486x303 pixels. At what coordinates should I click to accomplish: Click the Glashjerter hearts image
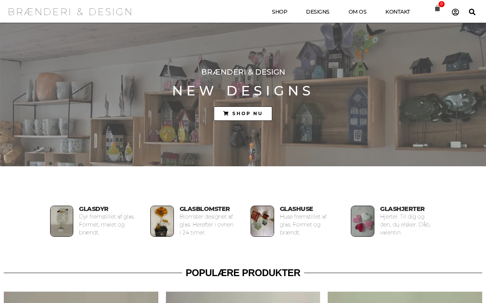click(363, 221)
